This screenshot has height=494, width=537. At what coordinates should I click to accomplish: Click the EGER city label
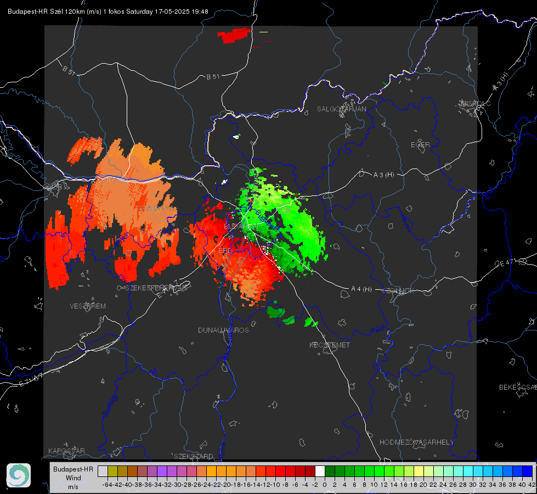[x=420, y=145]
